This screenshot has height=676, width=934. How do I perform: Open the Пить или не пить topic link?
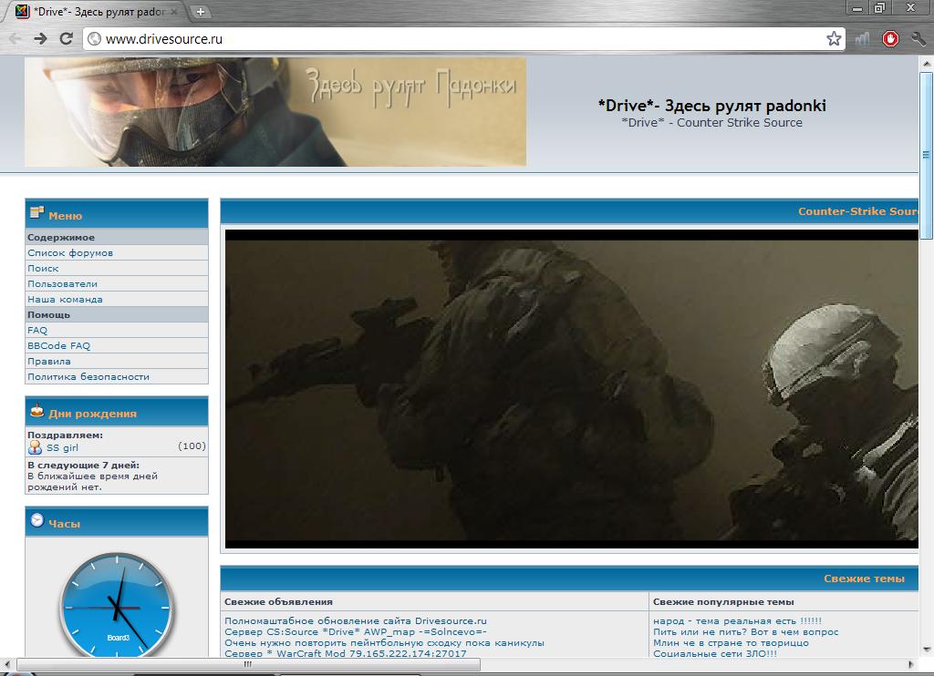coord(745,631)
